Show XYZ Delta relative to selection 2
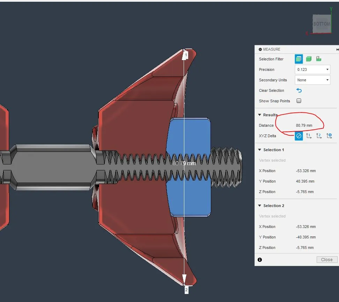Image resolution: width=339 pixels, height=302 pixels. pos(319,136)
